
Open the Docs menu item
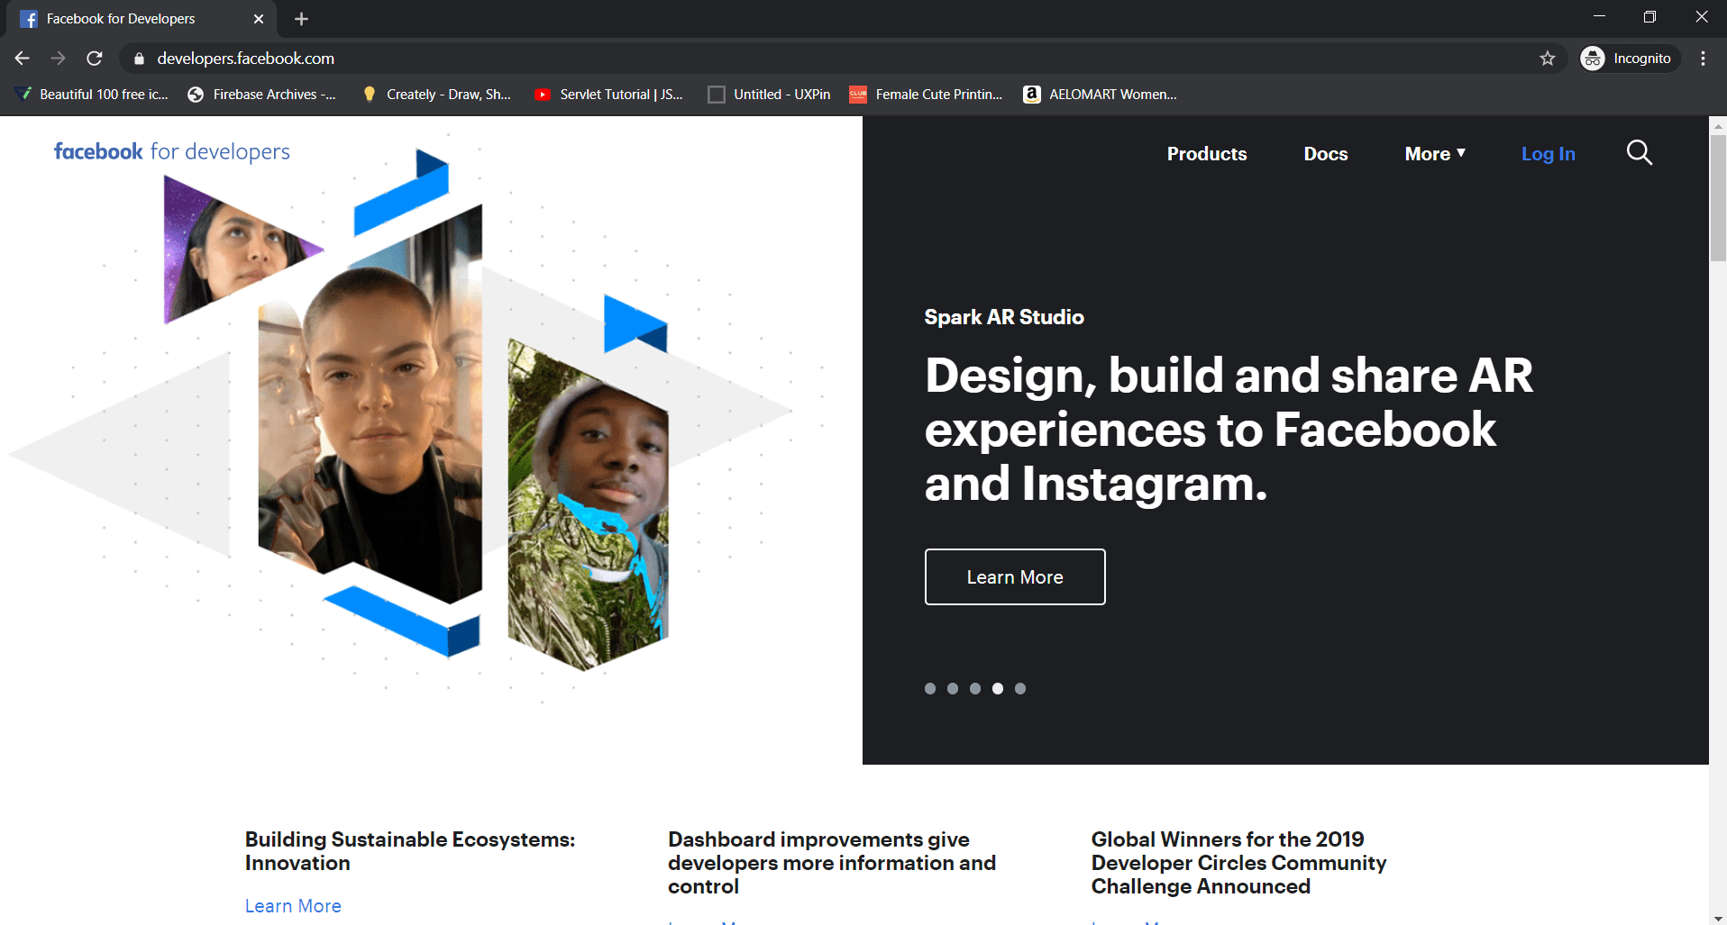pos(1325,154)
